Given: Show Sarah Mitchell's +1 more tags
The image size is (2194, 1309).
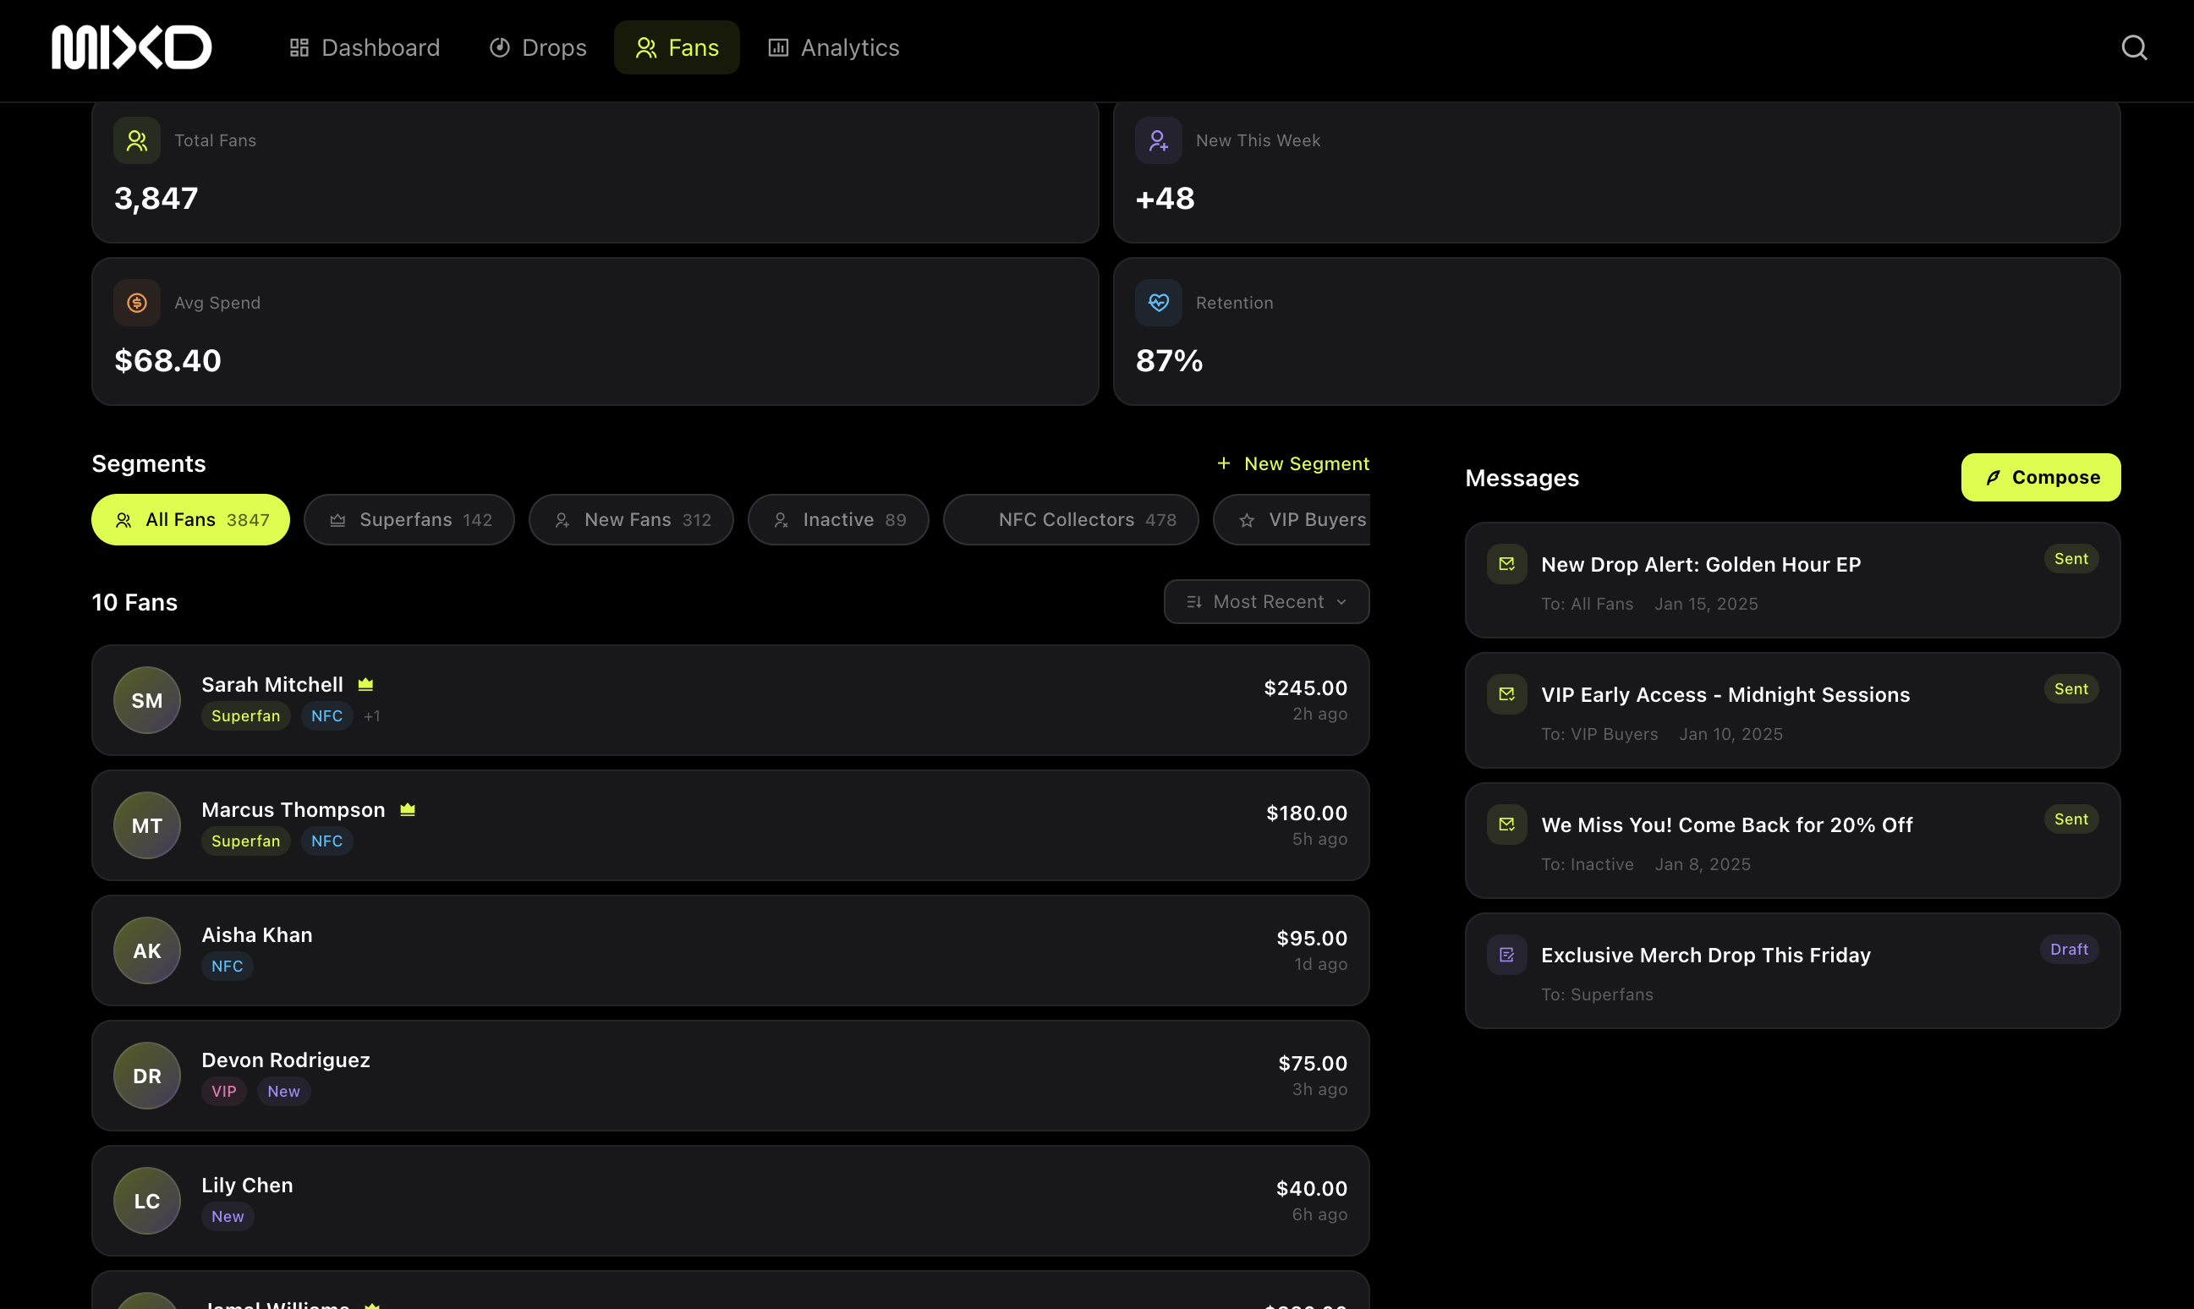Looking at the screenshot, I should [372, 715].
